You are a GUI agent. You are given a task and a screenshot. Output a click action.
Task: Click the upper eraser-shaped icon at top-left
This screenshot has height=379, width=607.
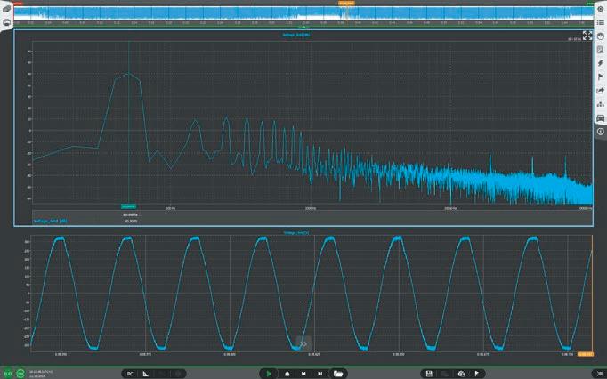[x=6, y=9]
